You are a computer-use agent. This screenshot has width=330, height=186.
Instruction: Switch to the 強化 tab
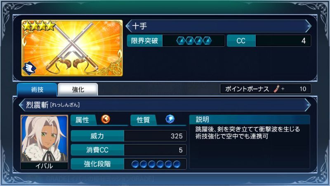[78, 89]
